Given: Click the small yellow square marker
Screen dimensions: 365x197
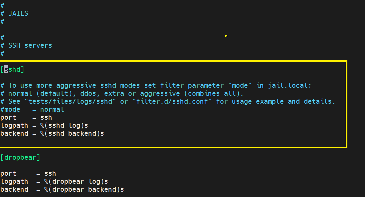Looking at the screenshot, I should tap(226, 36).
